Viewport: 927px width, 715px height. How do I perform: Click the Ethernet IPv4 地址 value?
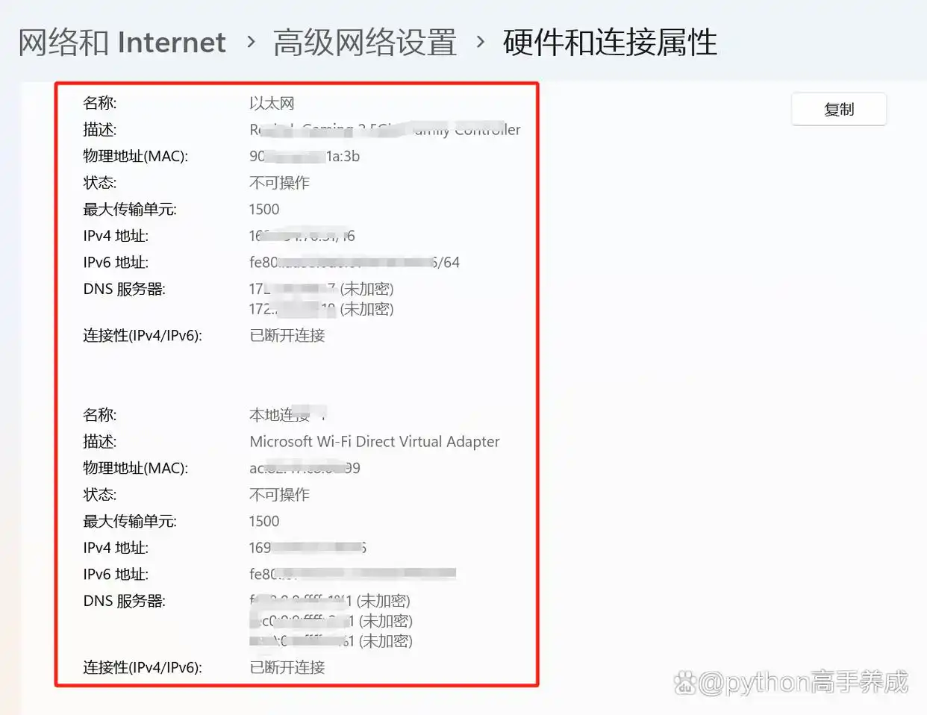pyautogui.click(x=302, y=235)
